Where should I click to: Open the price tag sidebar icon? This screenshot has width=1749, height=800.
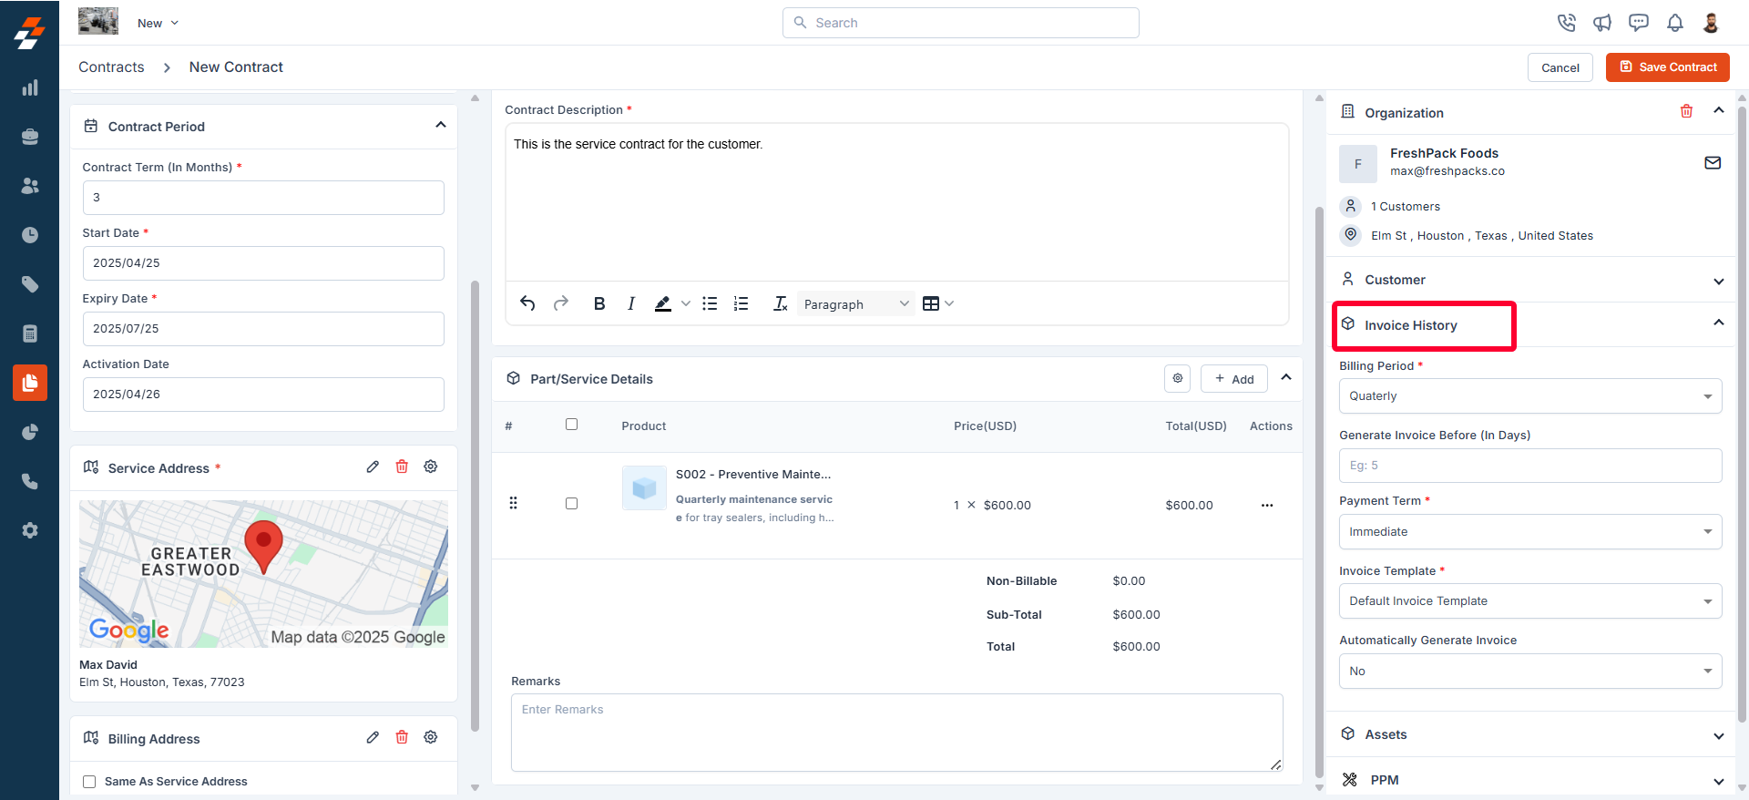[30, 284]
